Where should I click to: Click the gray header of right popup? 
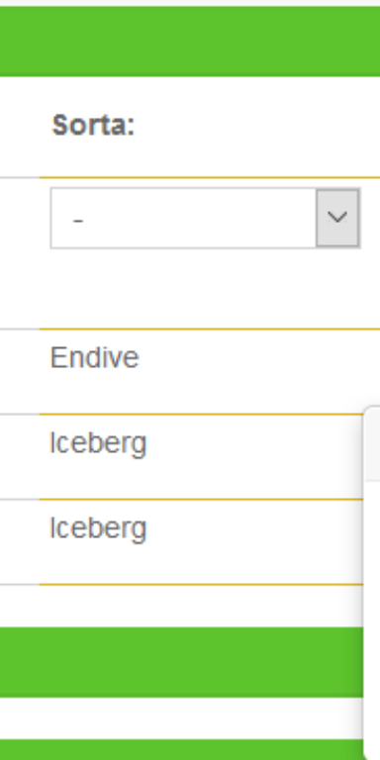click(x=372, y=443)
